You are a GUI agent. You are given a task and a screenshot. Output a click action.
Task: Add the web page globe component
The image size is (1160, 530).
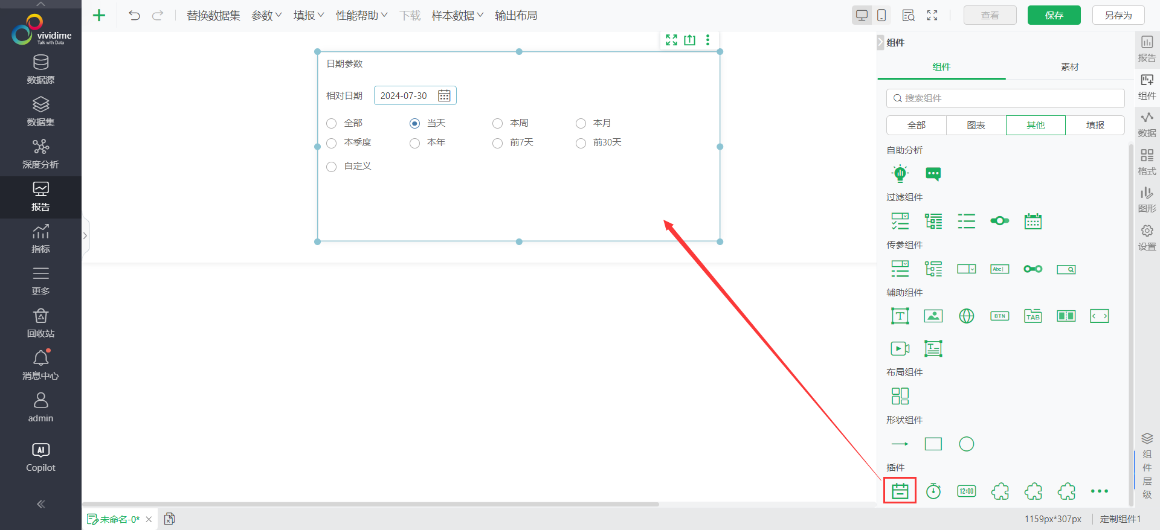[967, 316]
